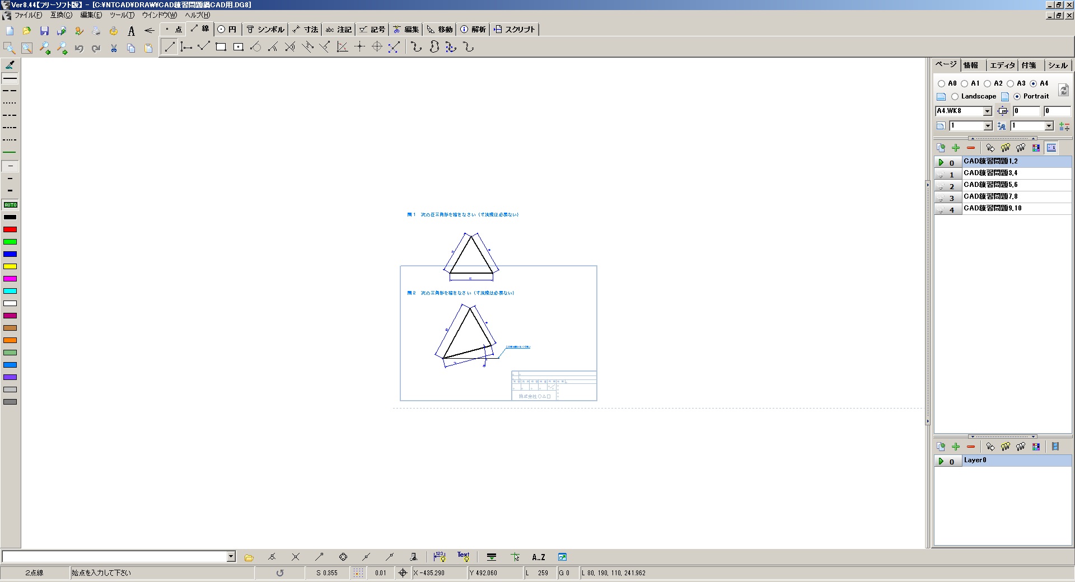Select the two-point line tool icon

[x=169, y=47]
